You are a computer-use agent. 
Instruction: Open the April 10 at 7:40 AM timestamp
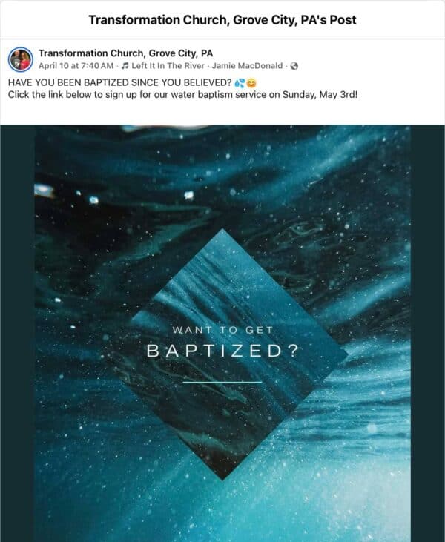pos(76,66)
